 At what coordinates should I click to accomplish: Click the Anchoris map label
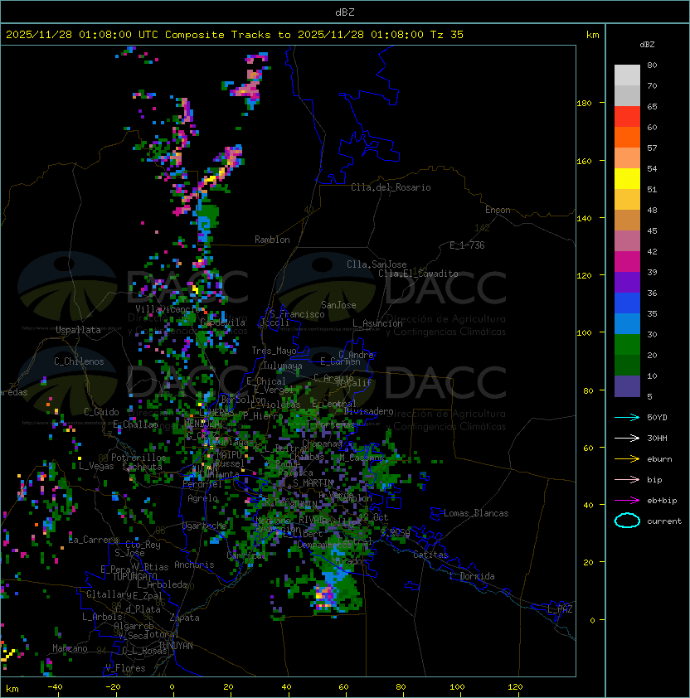194,565
